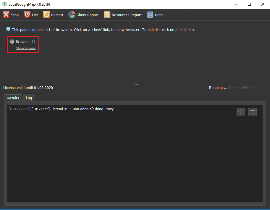Open the Data database view
Screen dimensions: 270x210
click(x=150, y=15)
